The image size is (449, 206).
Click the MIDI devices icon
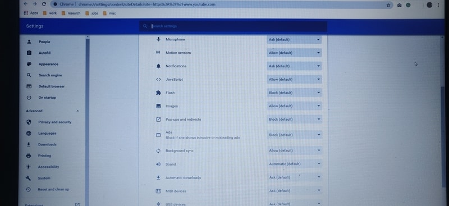158,191
